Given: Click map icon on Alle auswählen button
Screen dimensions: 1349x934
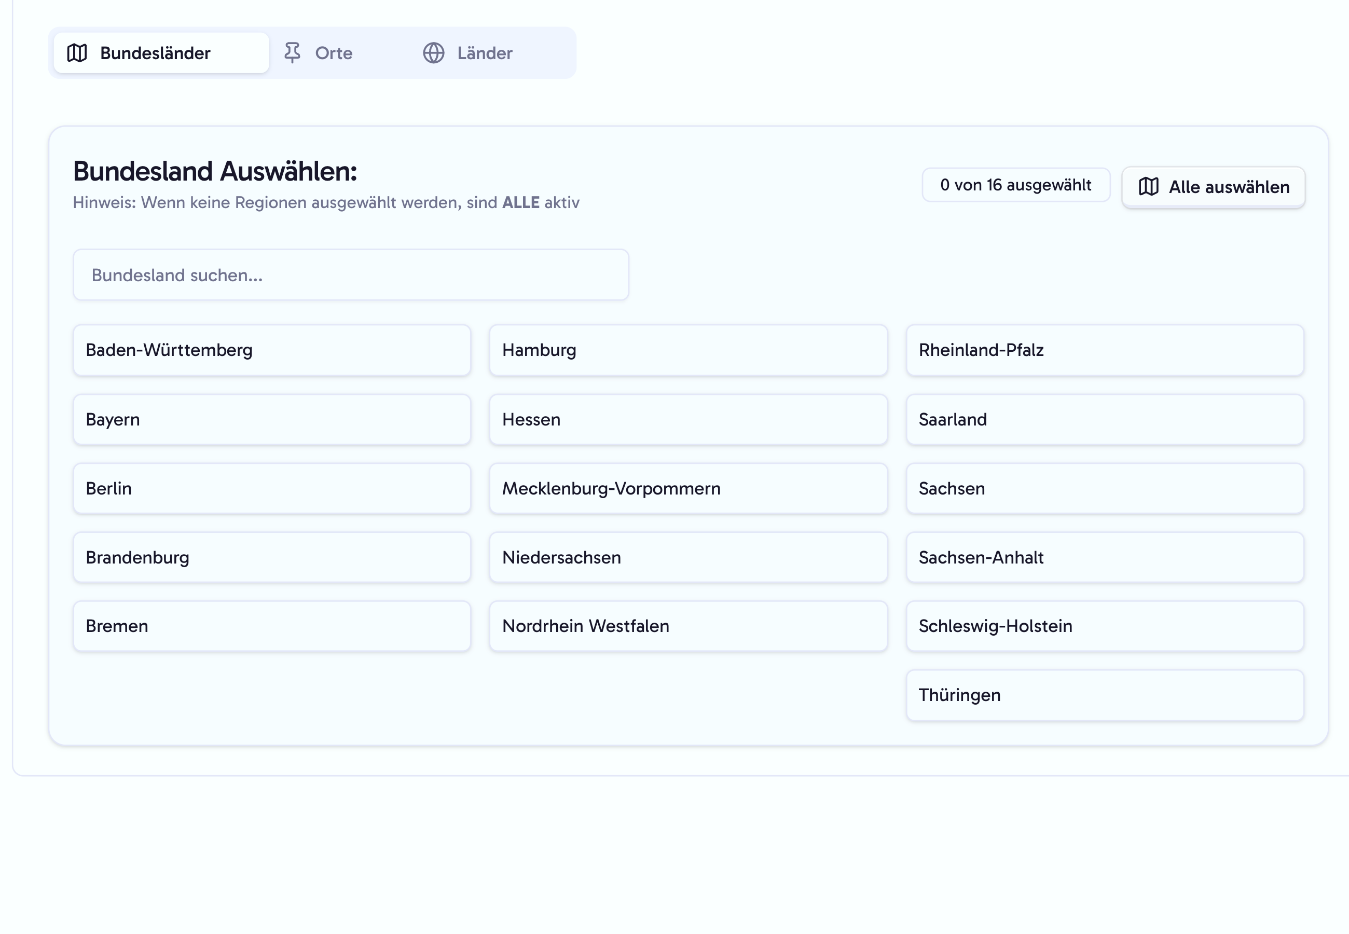Looking at the screenshot, I should pyautogui.click(x=1148, y=187).
